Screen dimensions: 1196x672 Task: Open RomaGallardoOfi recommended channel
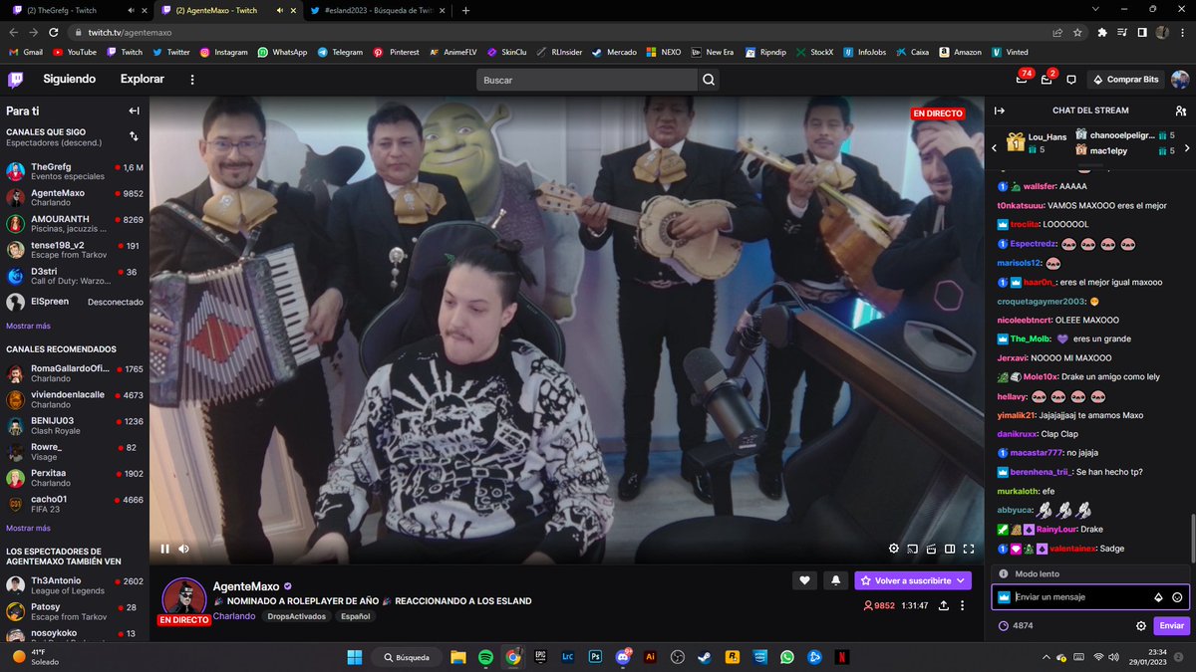pos(75,373)
